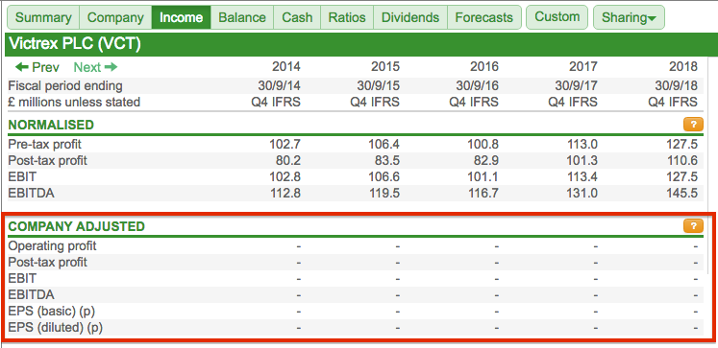718x348 pixels.
Task: Click the £ millions unless stated label
Action: coord(74,102)
